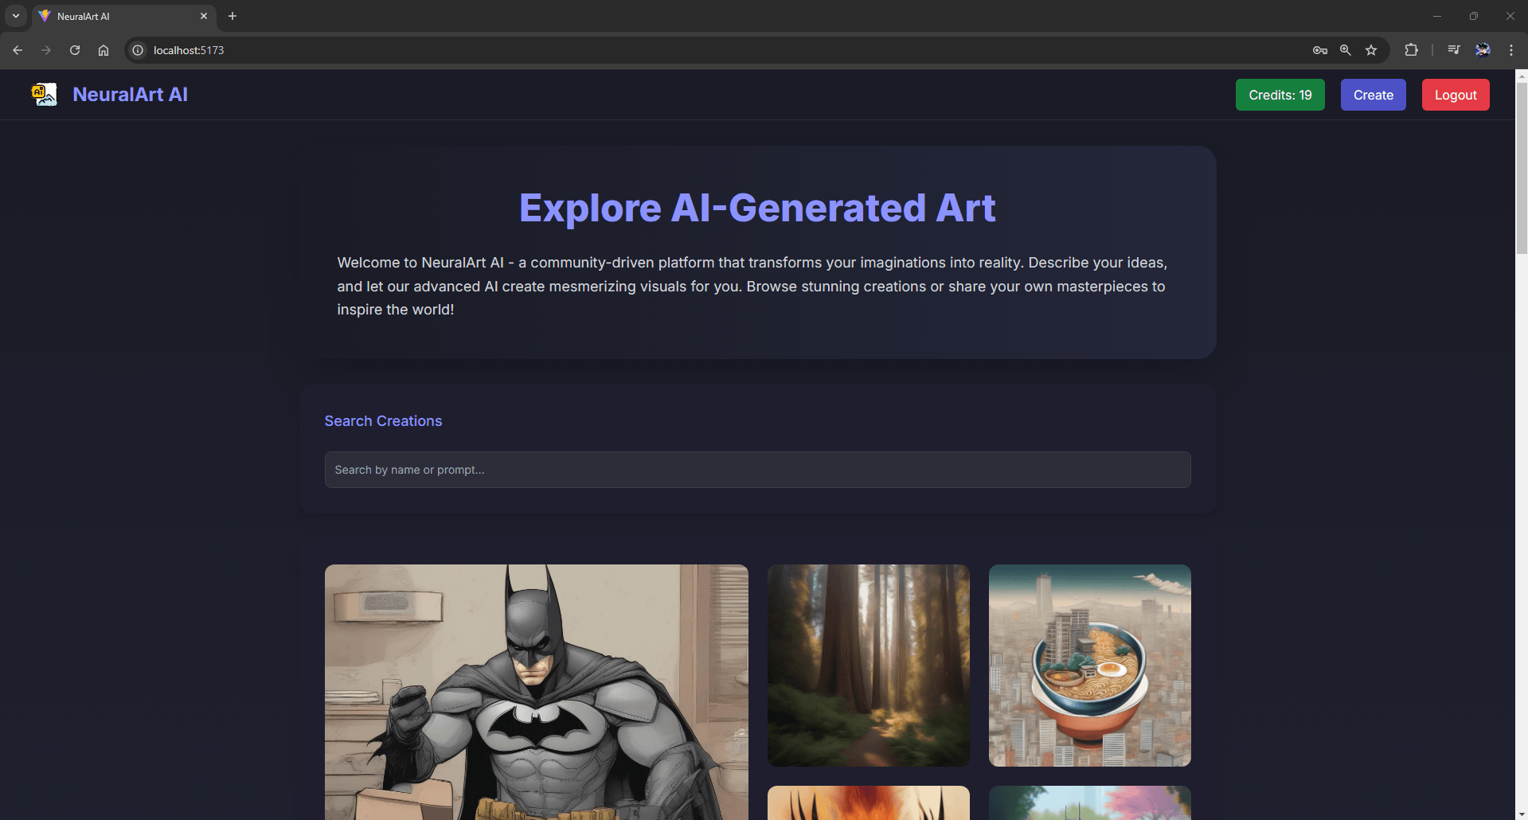This screenshot has height=820, width=1528.
Task: Open the pink blossom tree artwork thumbnail
Action: click(1090, 802)
